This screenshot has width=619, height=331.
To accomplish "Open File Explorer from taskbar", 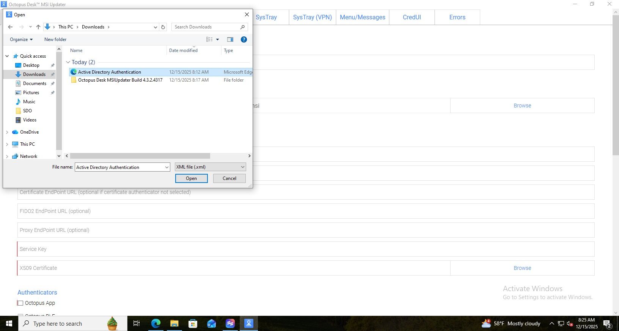I will 174,323.
